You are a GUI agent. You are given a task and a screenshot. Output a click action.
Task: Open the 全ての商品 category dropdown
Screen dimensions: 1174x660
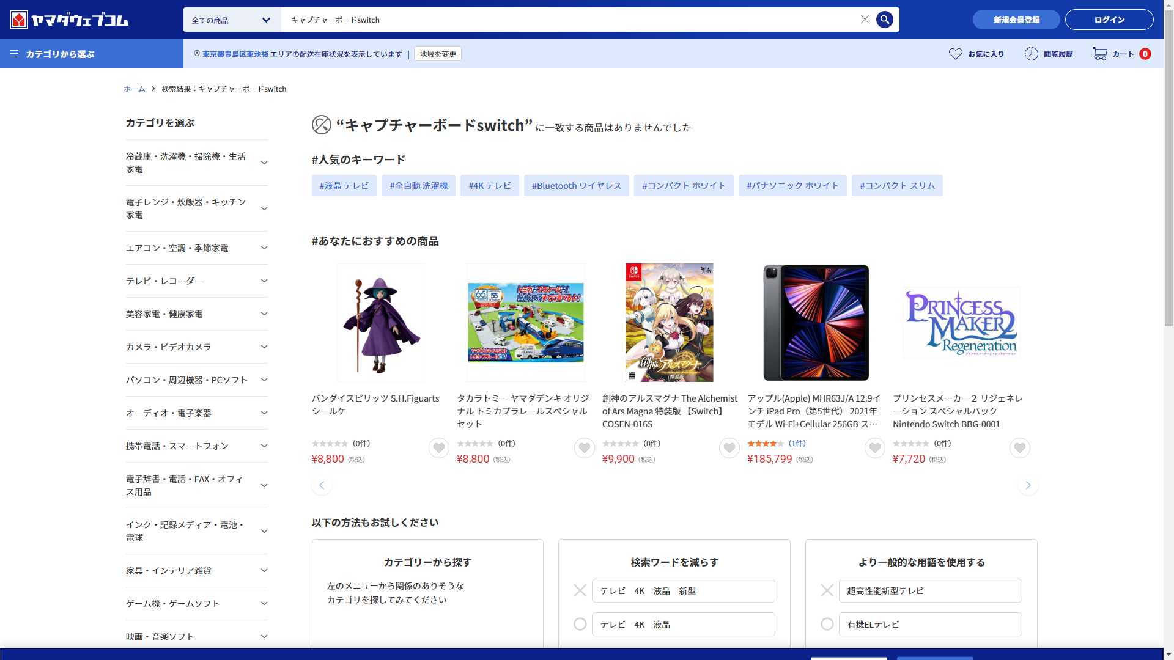pyautogui.click(x=232, y=20)
